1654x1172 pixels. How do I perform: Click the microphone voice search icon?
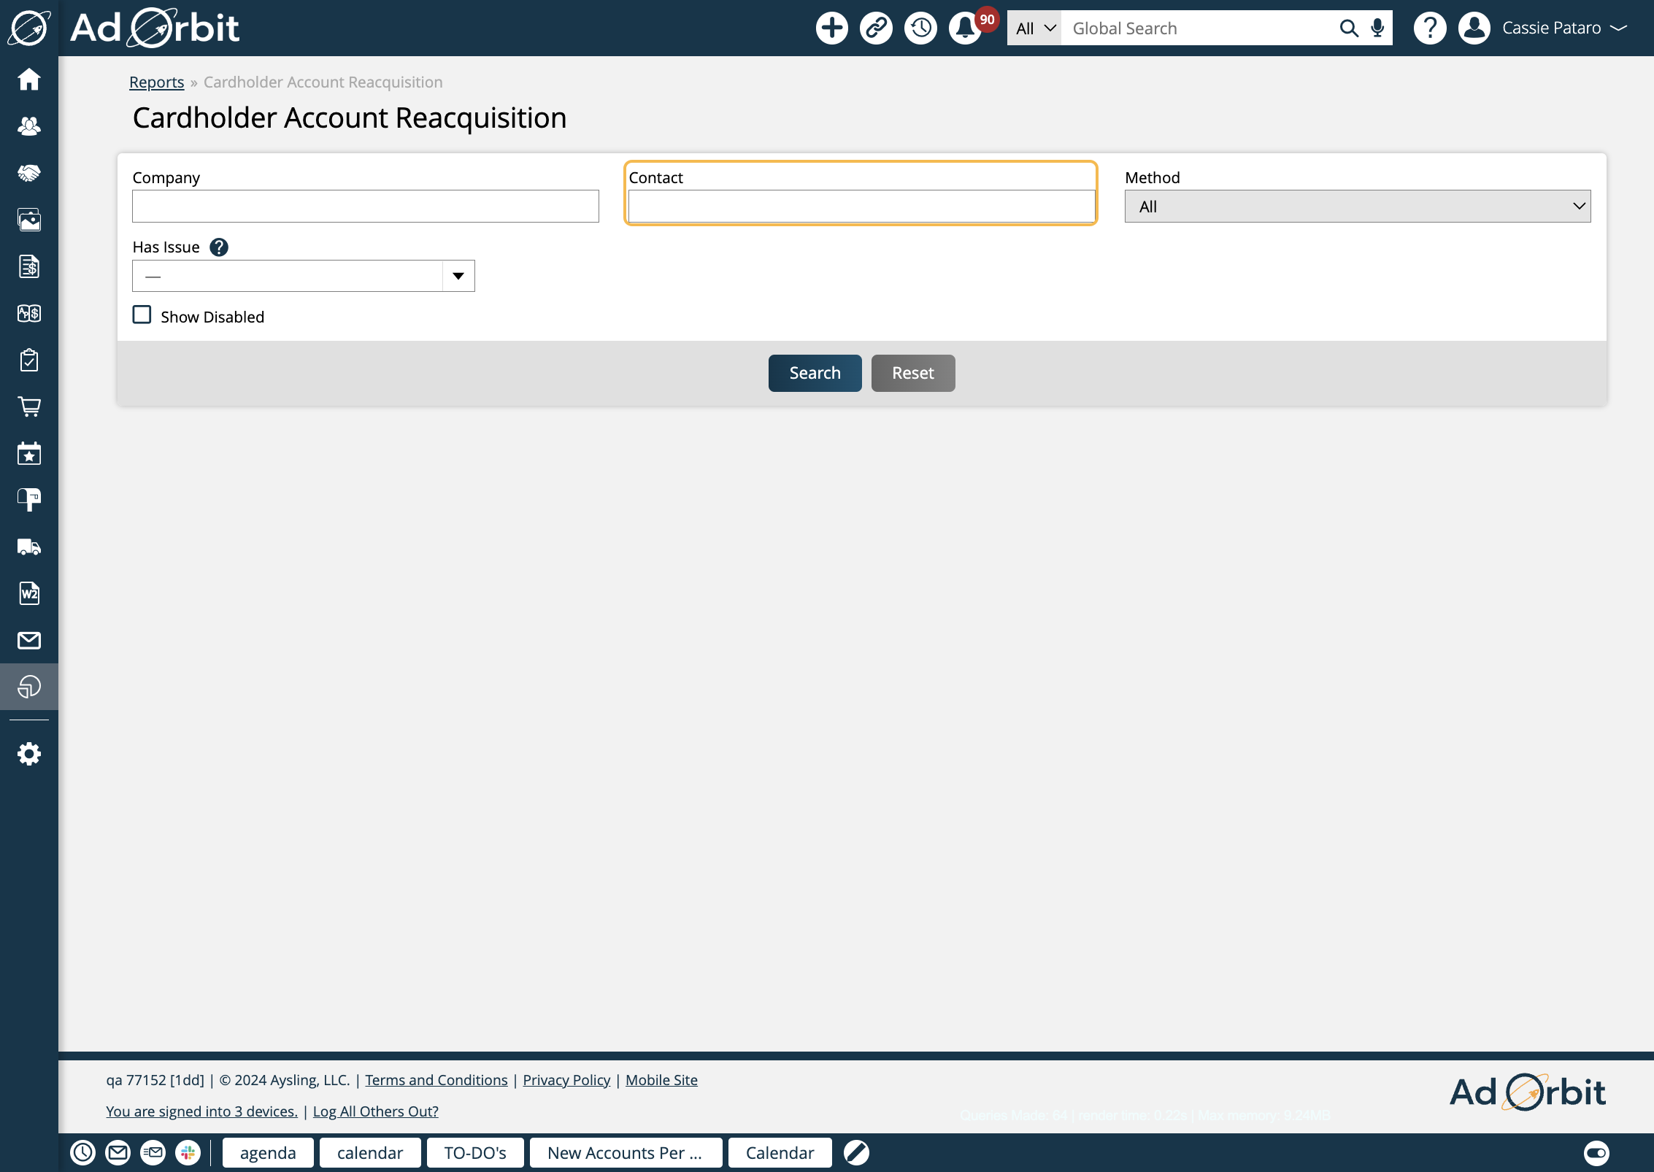pyautogui.click(x=1377, y=28)
